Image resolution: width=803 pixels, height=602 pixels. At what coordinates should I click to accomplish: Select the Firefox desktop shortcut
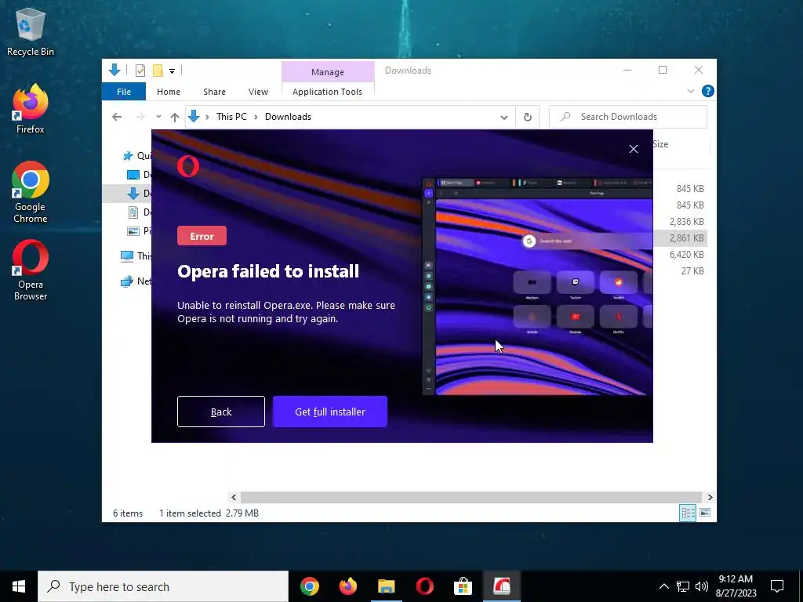pyautogui.click(x=31, y=110)
